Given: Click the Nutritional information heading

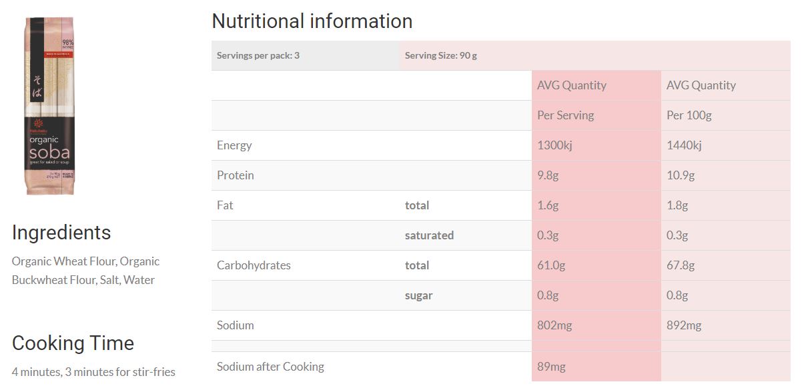Looking at the screenshot, I should [312, 21].
